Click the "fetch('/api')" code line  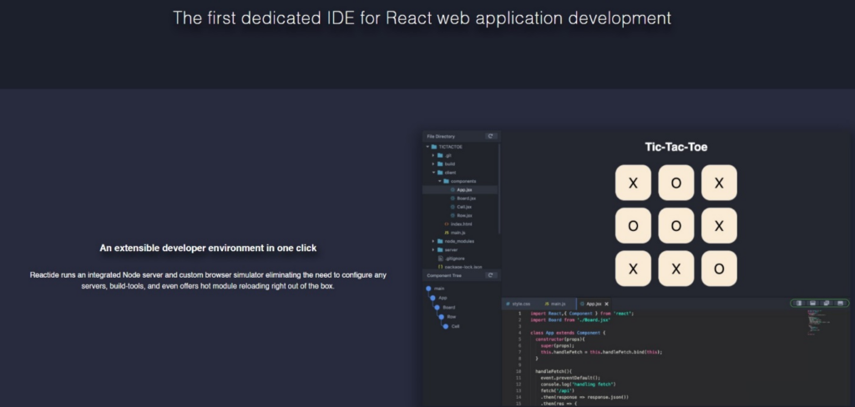[555, 390]
